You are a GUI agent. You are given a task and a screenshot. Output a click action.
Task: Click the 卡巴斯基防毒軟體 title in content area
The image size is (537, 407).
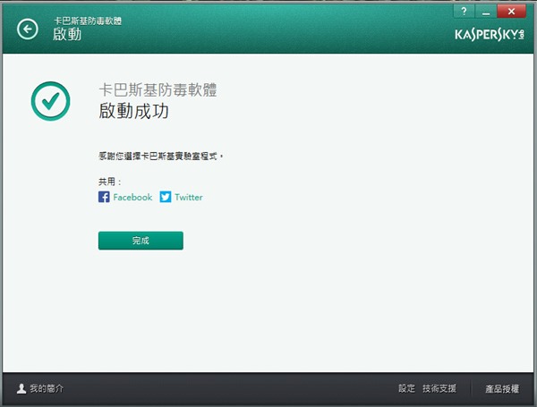pyautogui.click(x=158, y=90)
